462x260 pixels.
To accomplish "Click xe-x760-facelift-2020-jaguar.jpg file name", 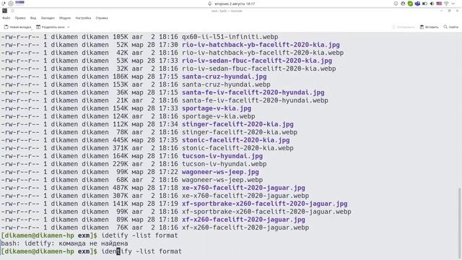I will (243, 188).
